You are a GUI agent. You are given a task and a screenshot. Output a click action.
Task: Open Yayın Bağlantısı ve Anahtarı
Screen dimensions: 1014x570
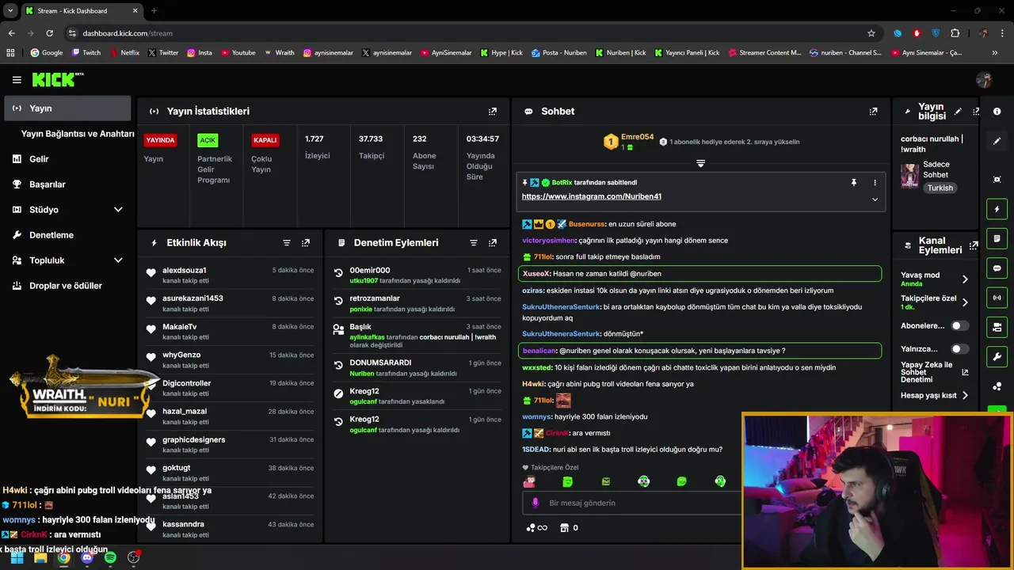(x=77, y=134)
